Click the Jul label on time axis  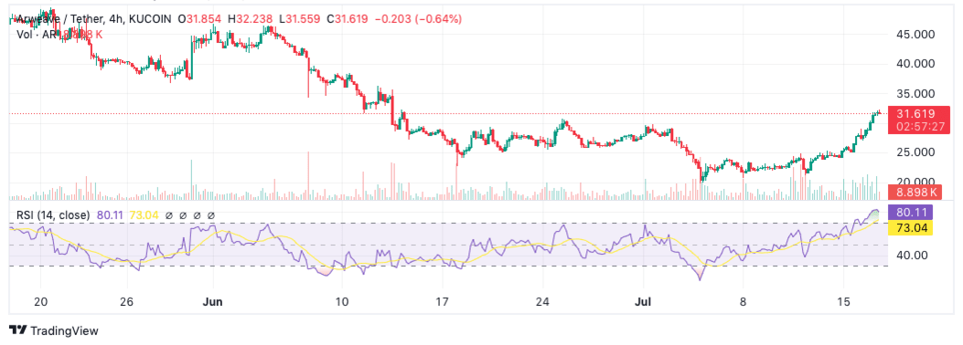[642, 302]
